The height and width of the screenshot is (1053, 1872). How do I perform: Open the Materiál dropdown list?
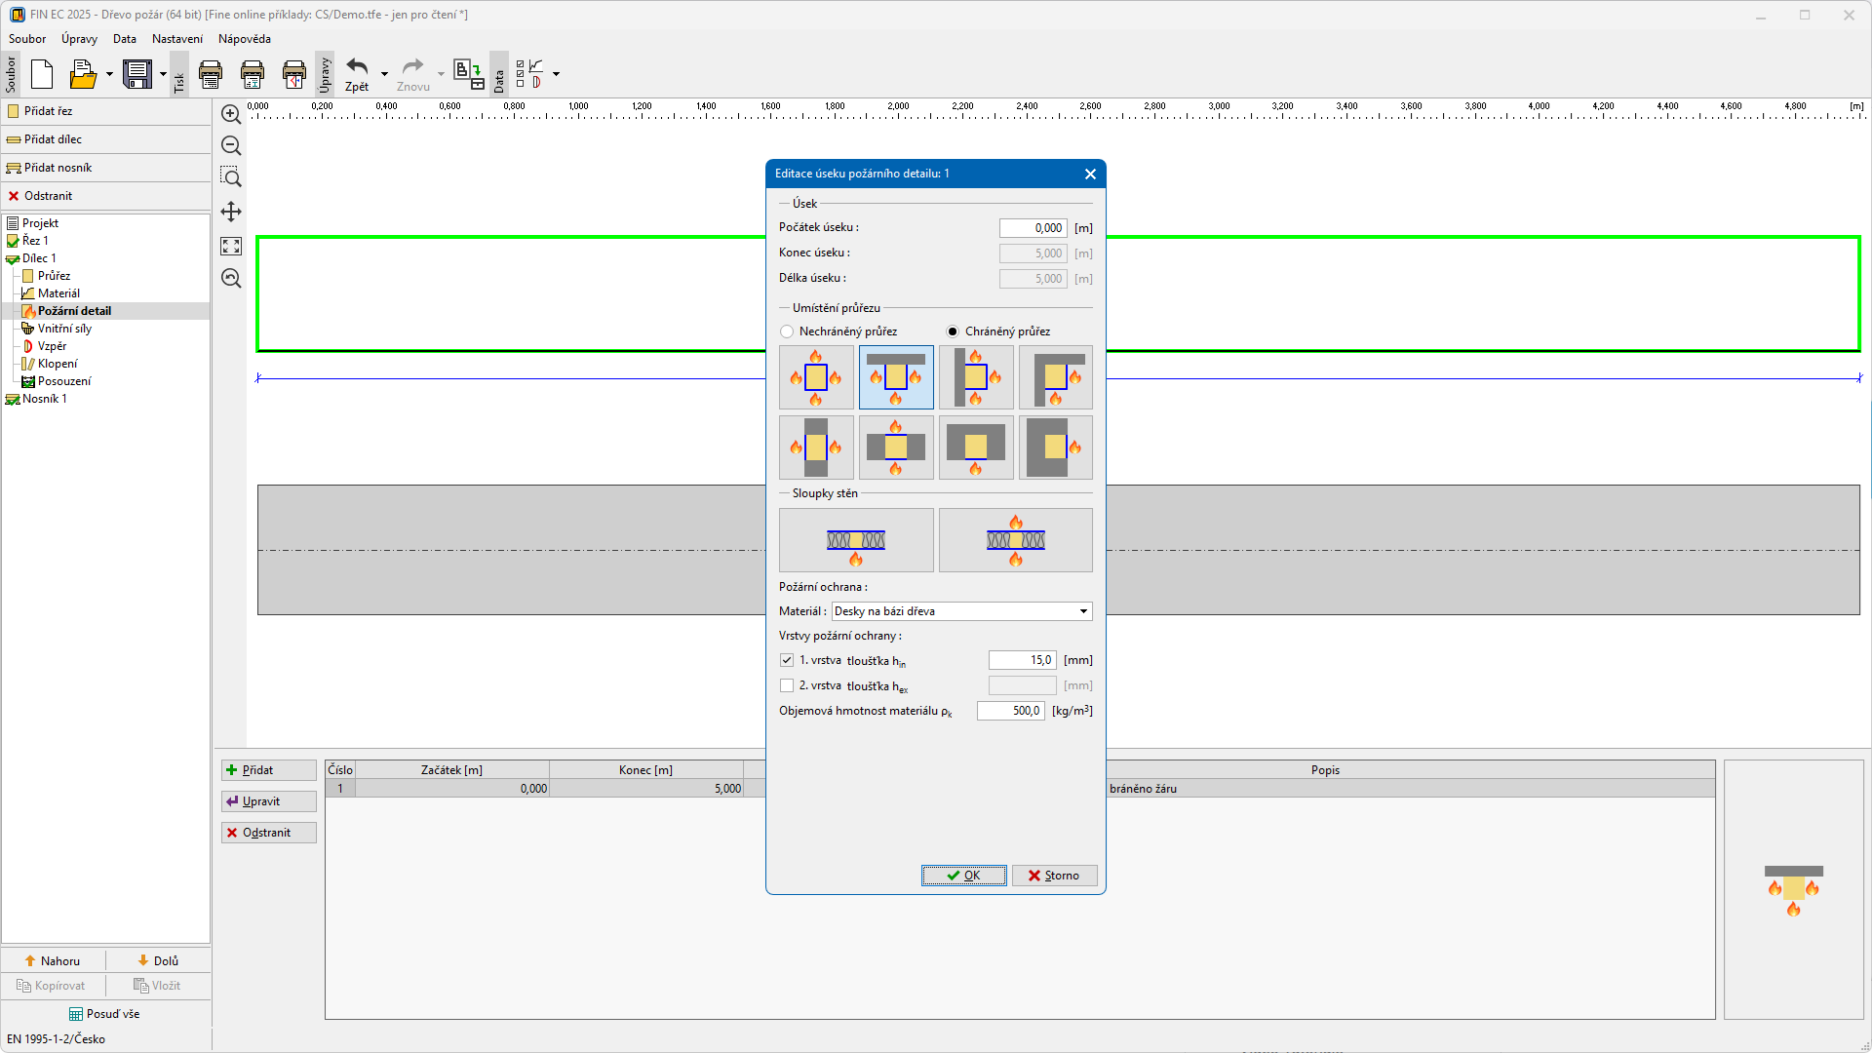coord(1083,611)
